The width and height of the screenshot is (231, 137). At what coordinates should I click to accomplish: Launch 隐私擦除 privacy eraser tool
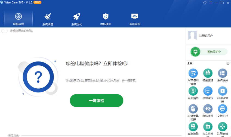208,111
